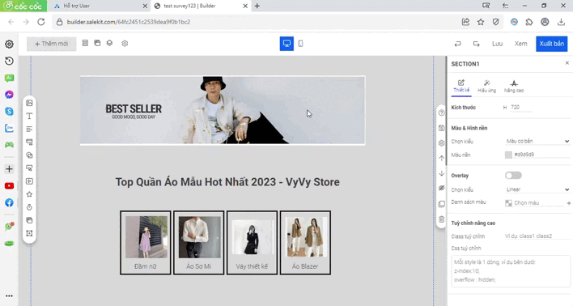Open Facebook from the browser sidebar
This screenshot has width=573, height=306.
(9, 202)
